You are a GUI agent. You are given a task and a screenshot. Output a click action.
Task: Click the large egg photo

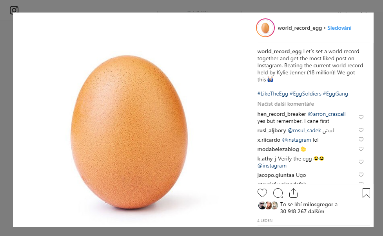point(129,132)
